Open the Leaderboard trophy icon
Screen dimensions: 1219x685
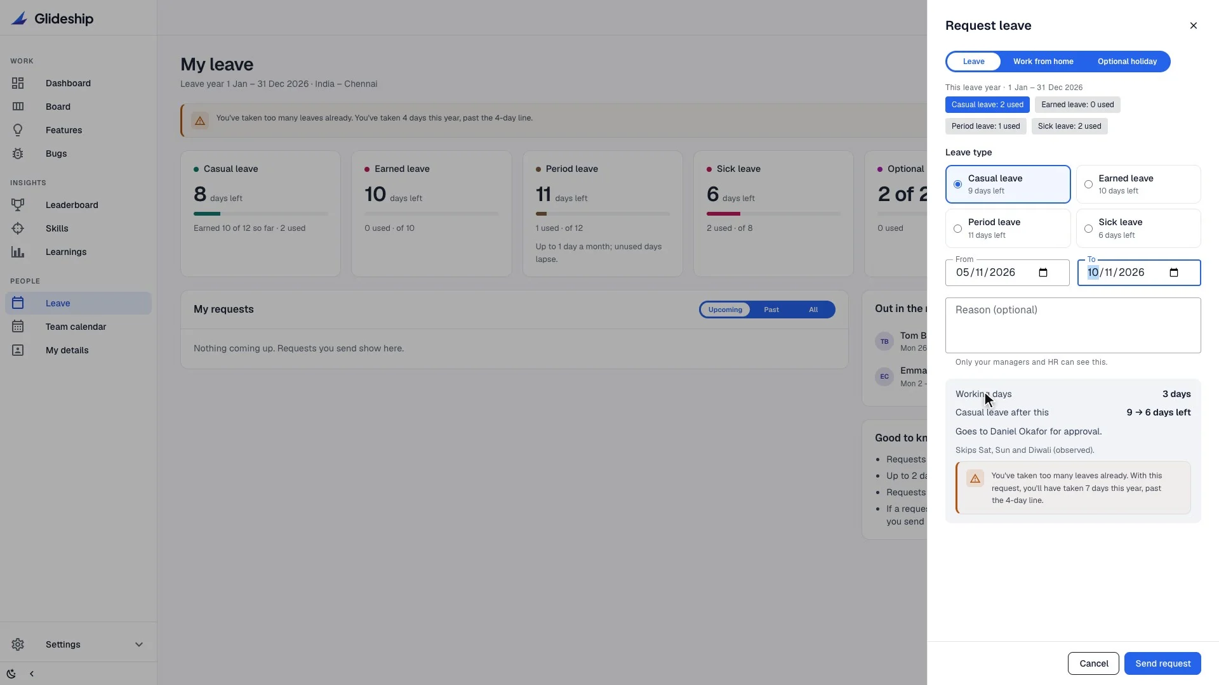(x=18, y=205)
